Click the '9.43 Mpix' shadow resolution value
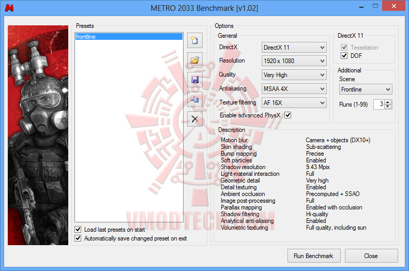Image resolution: width=409 pixels, height=271 pixels. click(317, 167)
